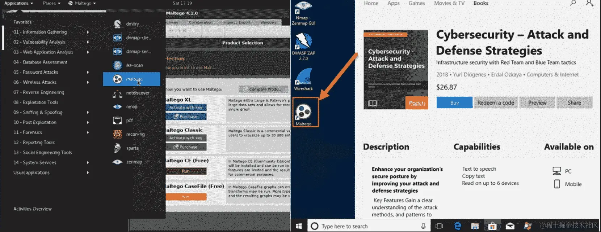Open the Wireshark desktop shortcut
The image size is (601, 232).
click(x=303, y=79)
